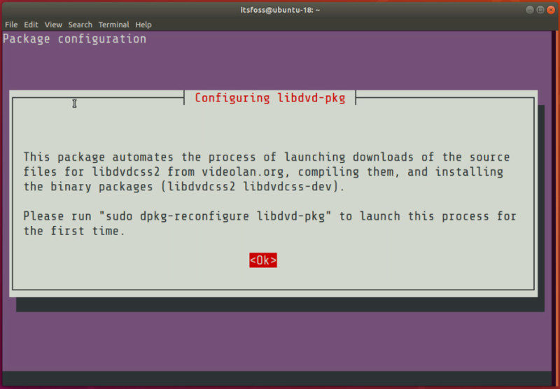Open the Help menu
560x389 pixels.
click(x=143, y=24)
